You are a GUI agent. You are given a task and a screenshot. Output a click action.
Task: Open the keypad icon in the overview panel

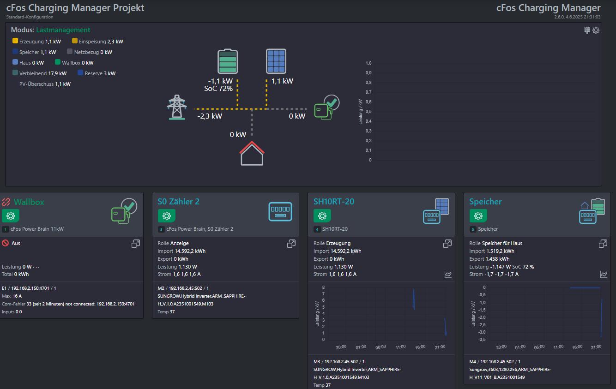click(x=587, y=30)
